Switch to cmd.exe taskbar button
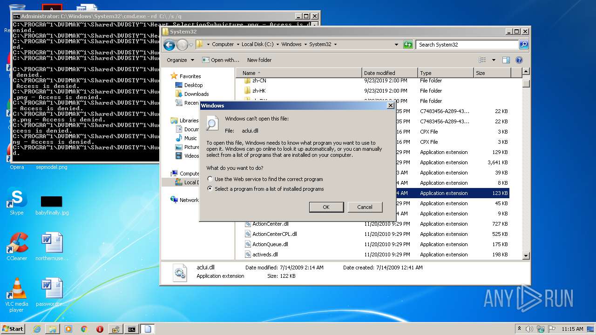The width and height of the screenshot is (596, 335). 132,329
